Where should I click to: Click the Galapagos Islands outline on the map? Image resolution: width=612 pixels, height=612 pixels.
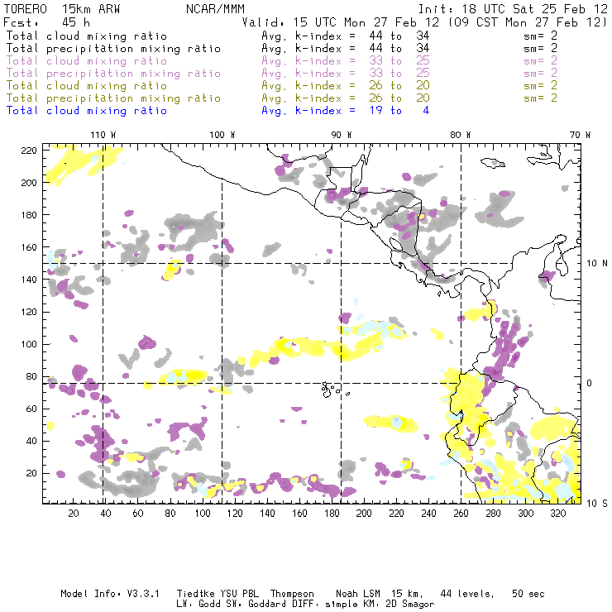[x=334, y=390]
